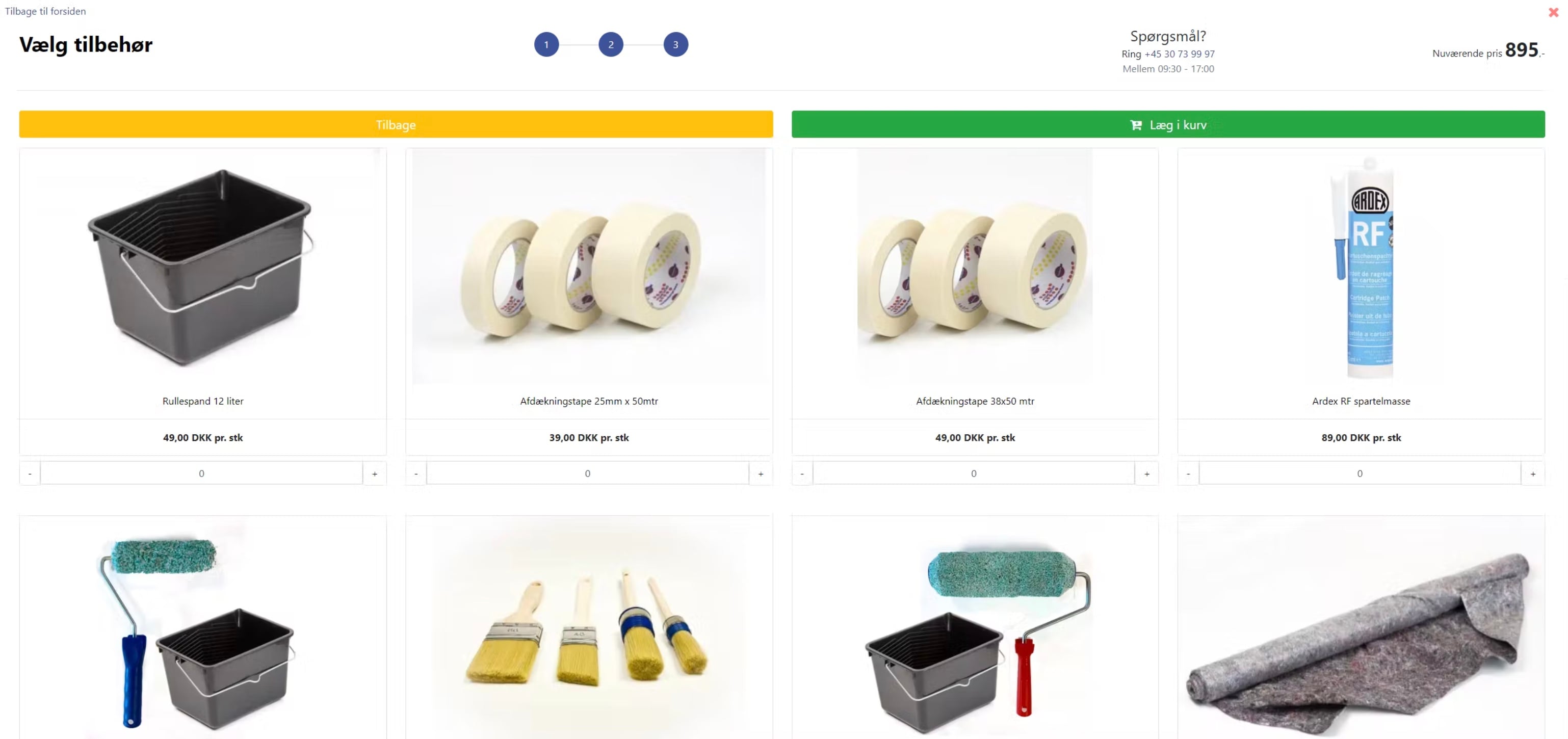Focus the Afdækningstape 38x50 quantity field
Image resolution: width=1568 pixels, height=739 pixels.
tap(973, 473)
